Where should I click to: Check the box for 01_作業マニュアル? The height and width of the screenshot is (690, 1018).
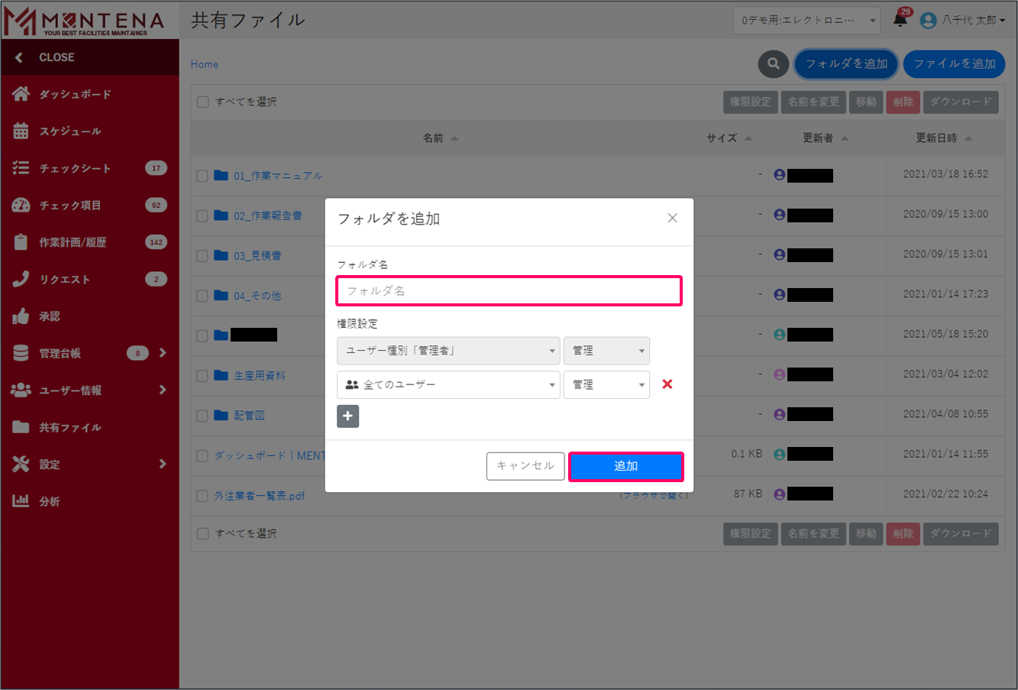202,176
